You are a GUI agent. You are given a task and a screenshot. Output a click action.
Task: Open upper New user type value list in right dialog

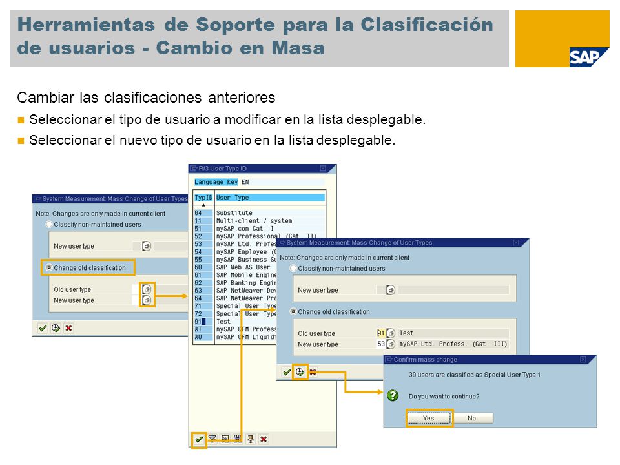tap(390, 290)
